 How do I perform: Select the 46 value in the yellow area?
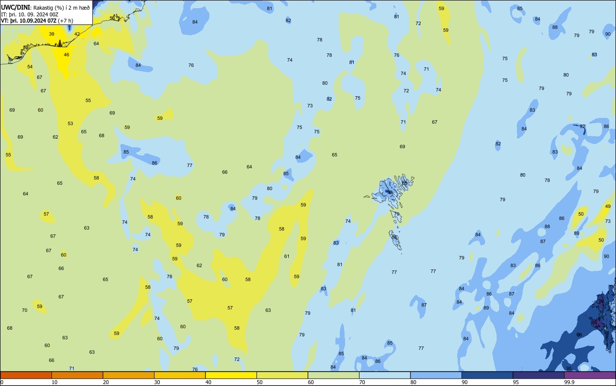pos(66,55)
